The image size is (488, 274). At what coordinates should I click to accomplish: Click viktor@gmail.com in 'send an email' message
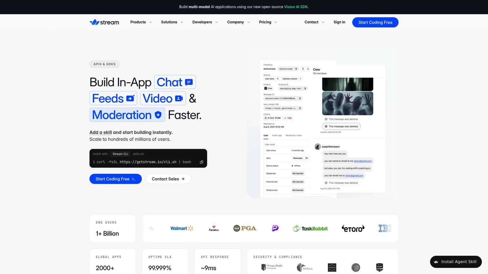363,161
